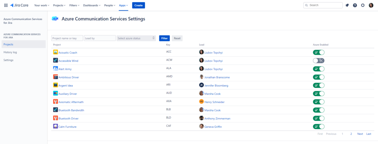The width and height of the screenshot is (378, 144).
Task: Click Jonathan Branscome's avatar
Action: point(201,77)
